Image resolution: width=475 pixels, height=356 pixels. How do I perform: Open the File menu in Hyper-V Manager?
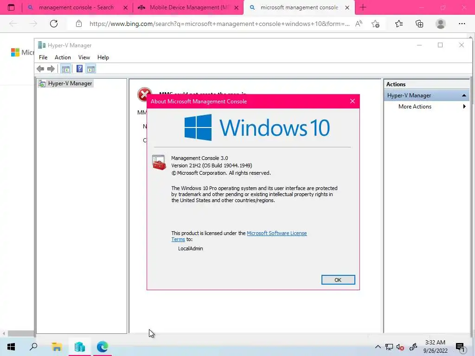click(43, 57)
